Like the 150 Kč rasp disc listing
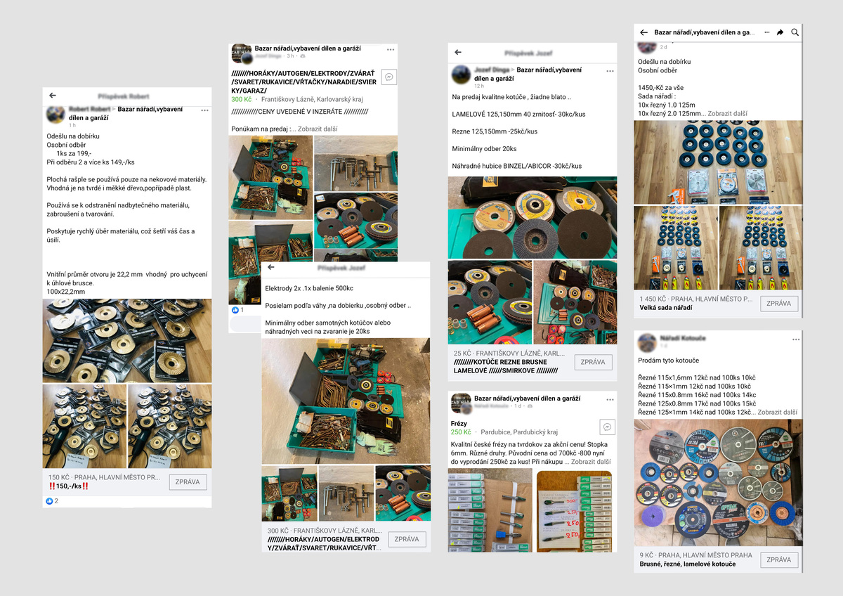Screen dimensions: 843x596 [49, 501]
